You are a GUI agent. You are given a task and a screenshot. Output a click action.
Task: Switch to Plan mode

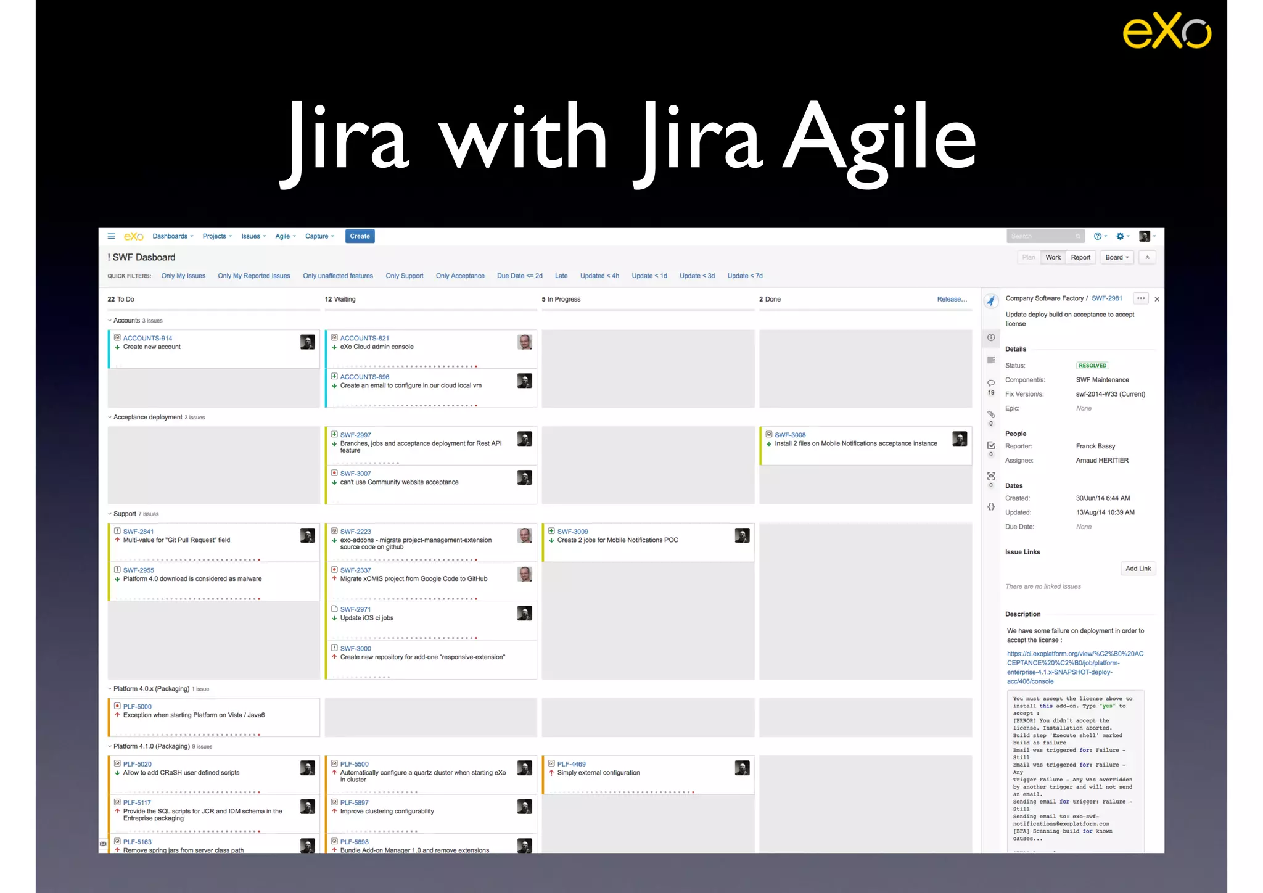pyautogui.click(x=1028, y=257)
